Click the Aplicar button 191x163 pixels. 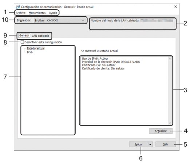[x=139, y=144]
